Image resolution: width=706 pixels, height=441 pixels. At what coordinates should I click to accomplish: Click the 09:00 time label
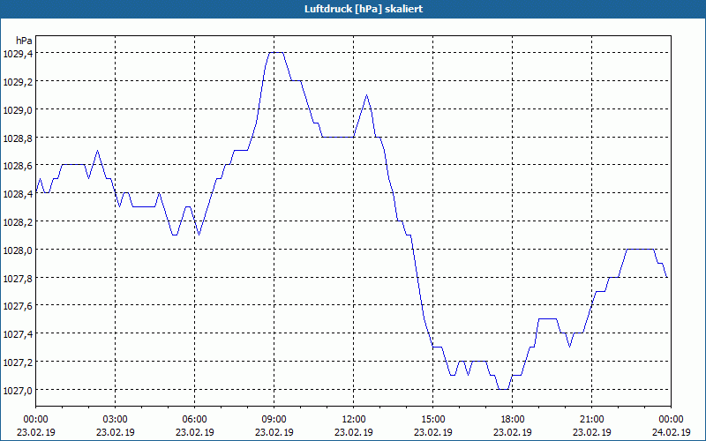[x=274, y=420]
